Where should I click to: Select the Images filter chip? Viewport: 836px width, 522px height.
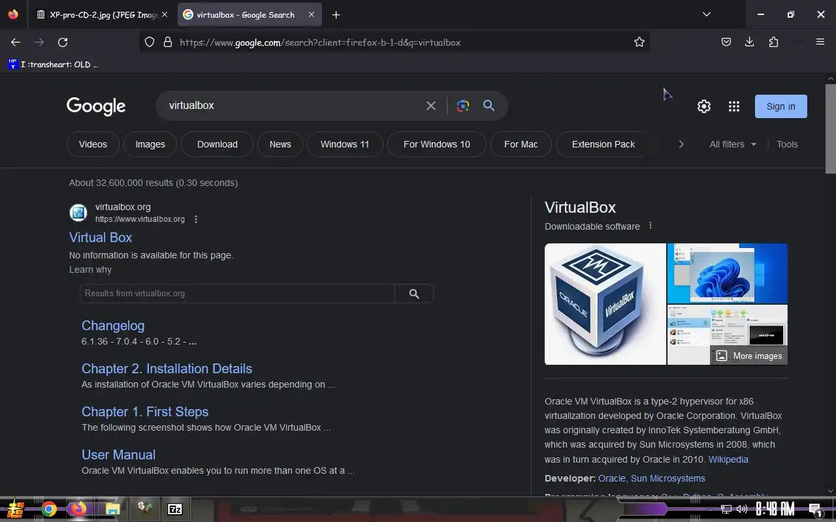[150, 144]
